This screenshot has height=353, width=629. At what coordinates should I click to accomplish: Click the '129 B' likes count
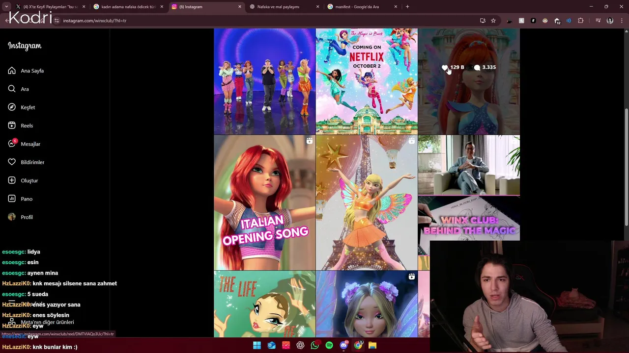[457, 67]
